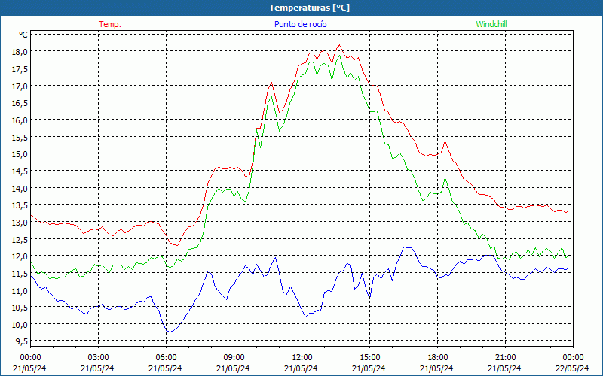Click the 15:00 time axis label
Screen dimensions: 603x376
tap(369, 357)
